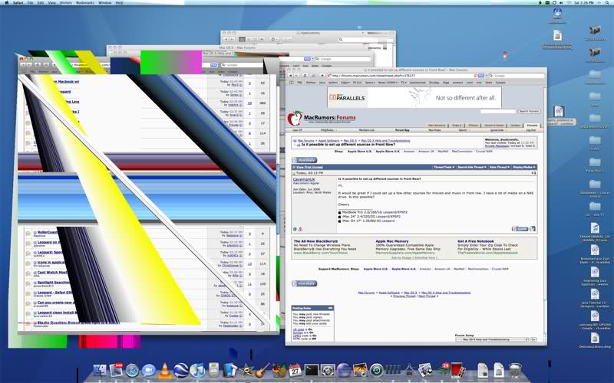Switch to the Guides tab

pyautogui.click(x=515, y=125)
